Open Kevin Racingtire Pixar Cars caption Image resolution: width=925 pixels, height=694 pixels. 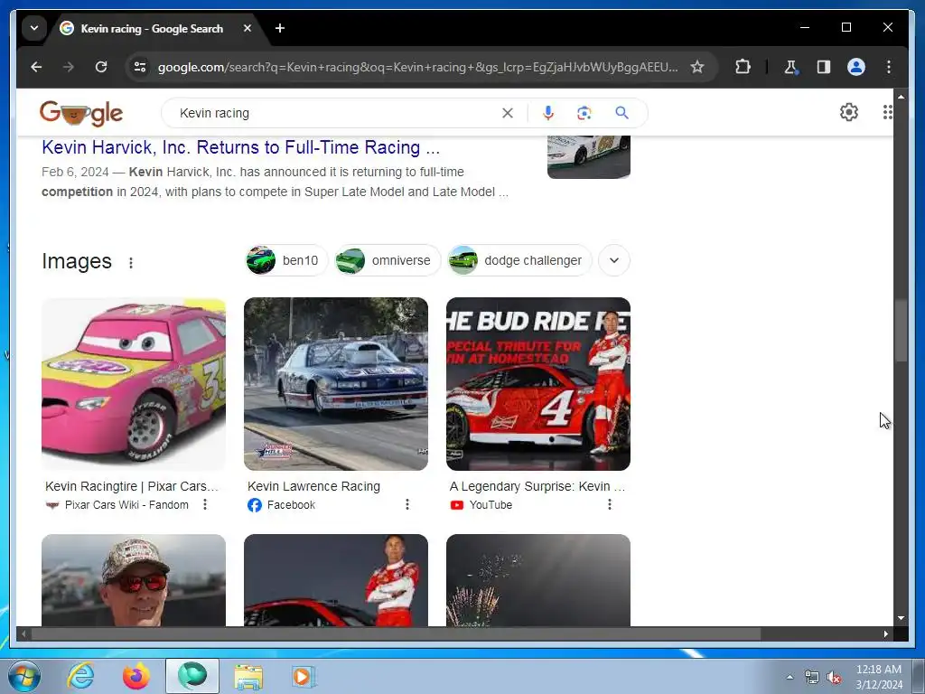click(x=132, y=486)
